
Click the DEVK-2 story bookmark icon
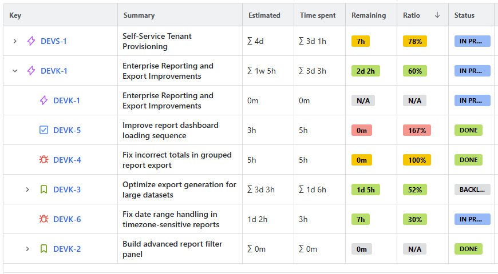[x=44, y=249]
